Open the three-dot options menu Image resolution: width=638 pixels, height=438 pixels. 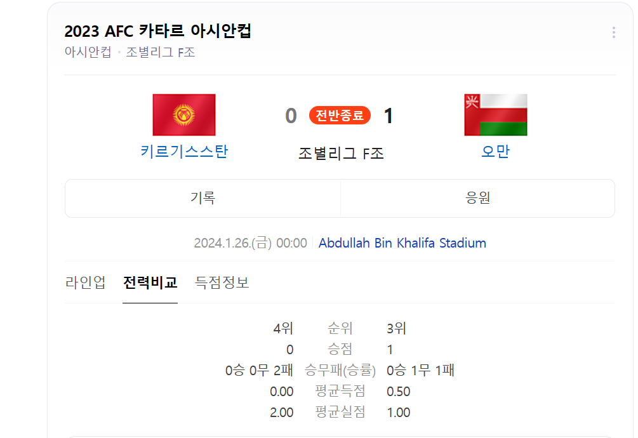tap(613, 32)
